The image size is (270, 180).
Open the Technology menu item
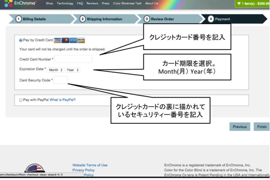(65, 3)
